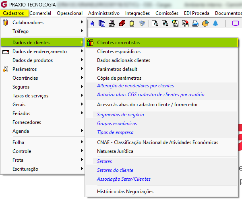Expand the Tráfego submenu arrow
This screenshot has width=242, height=200.
(x=82, y=31)
